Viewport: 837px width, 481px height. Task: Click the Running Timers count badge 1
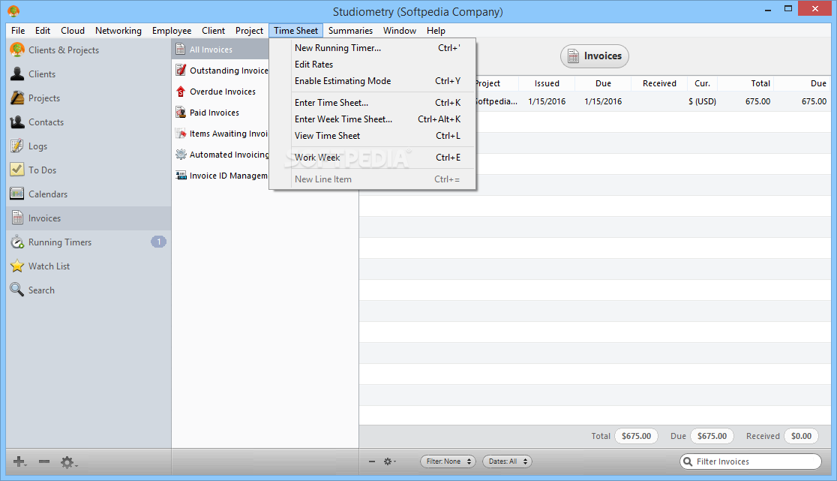158,242
